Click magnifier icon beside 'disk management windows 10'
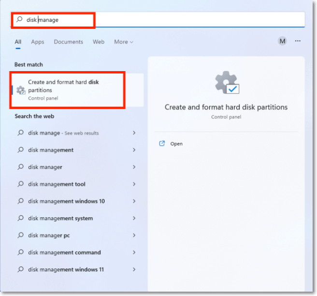The height and width of the screenshot is (296, 317). click(x=21, y=201)
